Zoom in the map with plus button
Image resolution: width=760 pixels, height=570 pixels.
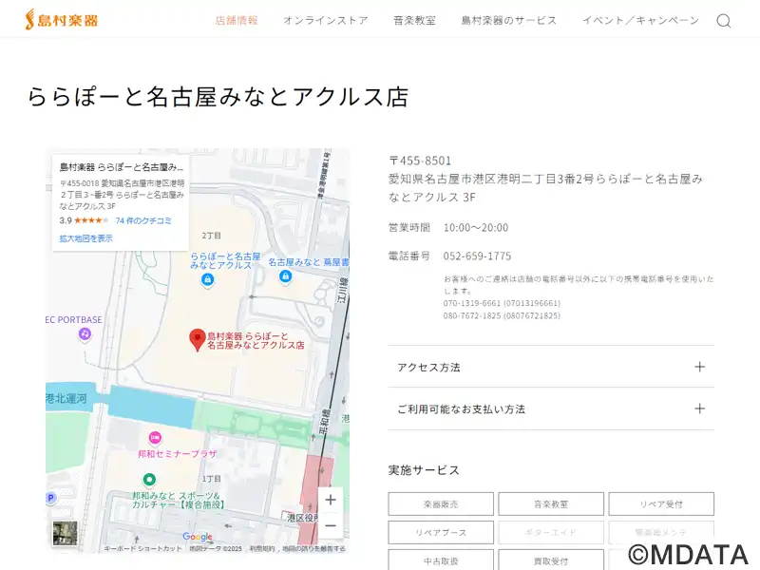[330, 500]
